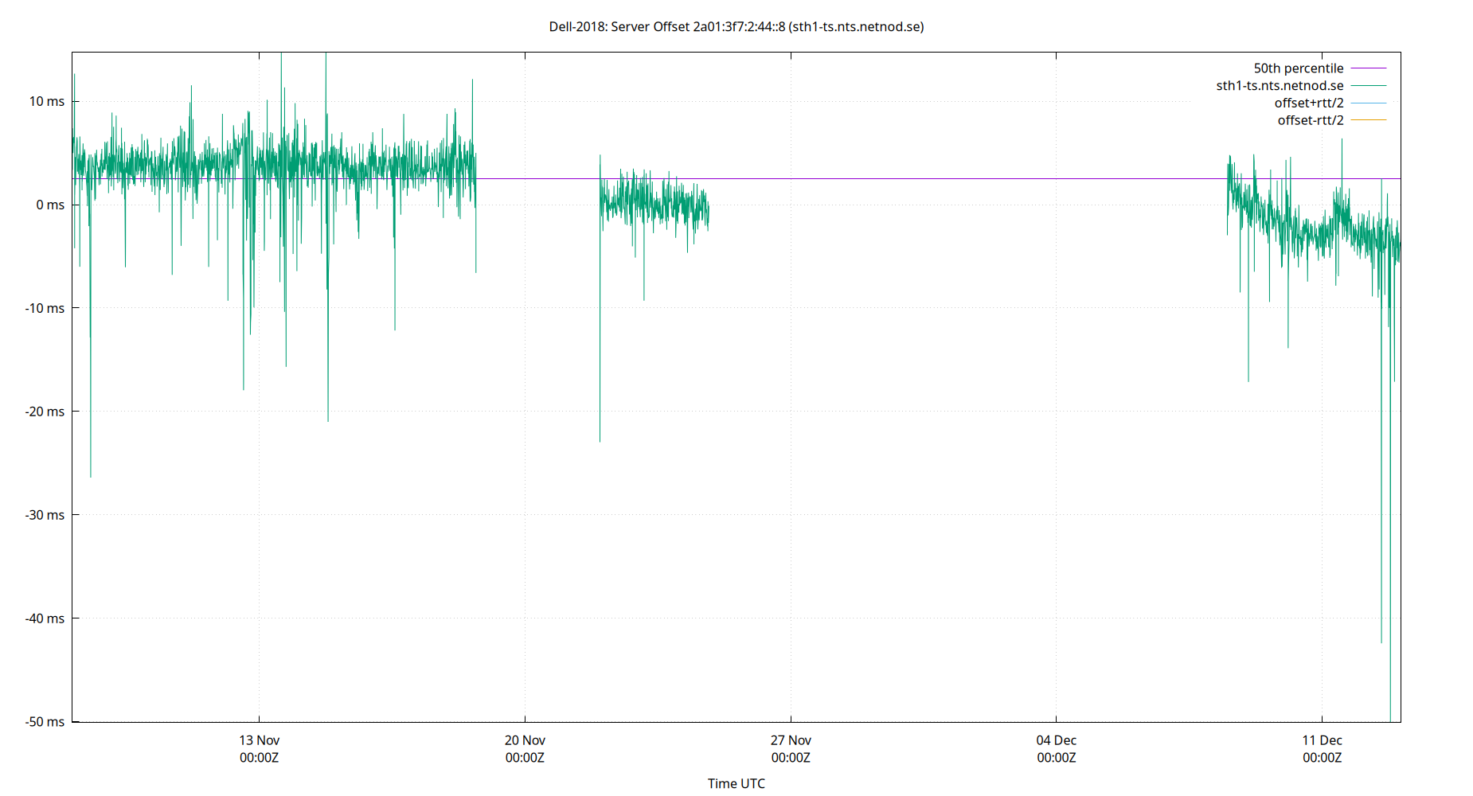Hide the 50th percentile trace via its legend
The image size is (1473, 796).
point(1299,68)
